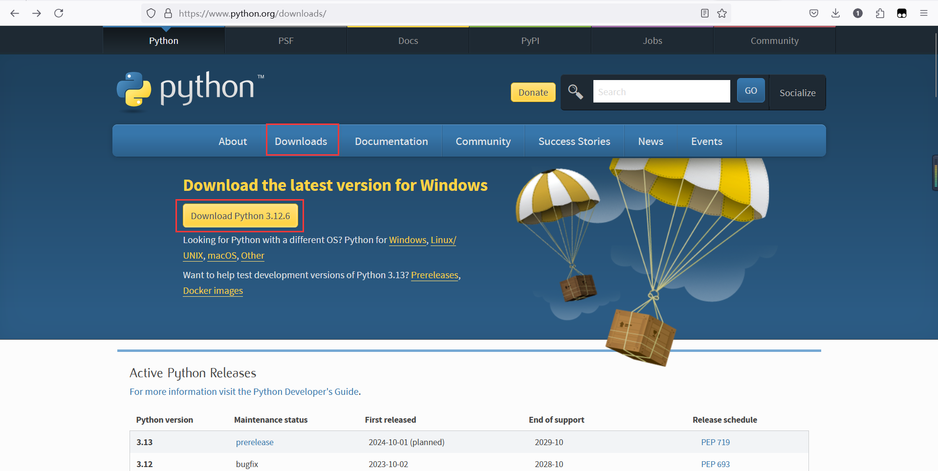Open the browser downloads panel icon

(x=836, y=13)
